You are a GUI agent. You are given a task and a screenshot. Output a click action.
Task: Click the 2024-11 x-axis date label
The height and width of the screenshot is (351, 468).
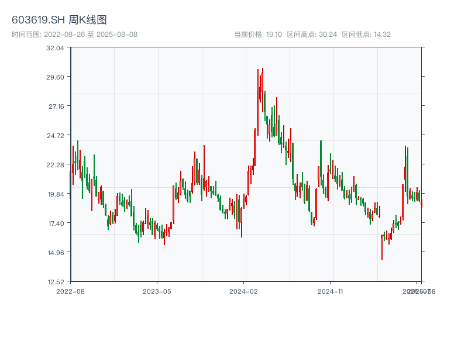tap(331, 291)
